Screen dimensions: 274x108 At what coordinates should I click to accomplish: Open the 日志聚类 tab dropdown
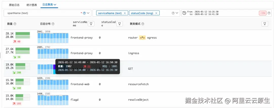(49, 5)
